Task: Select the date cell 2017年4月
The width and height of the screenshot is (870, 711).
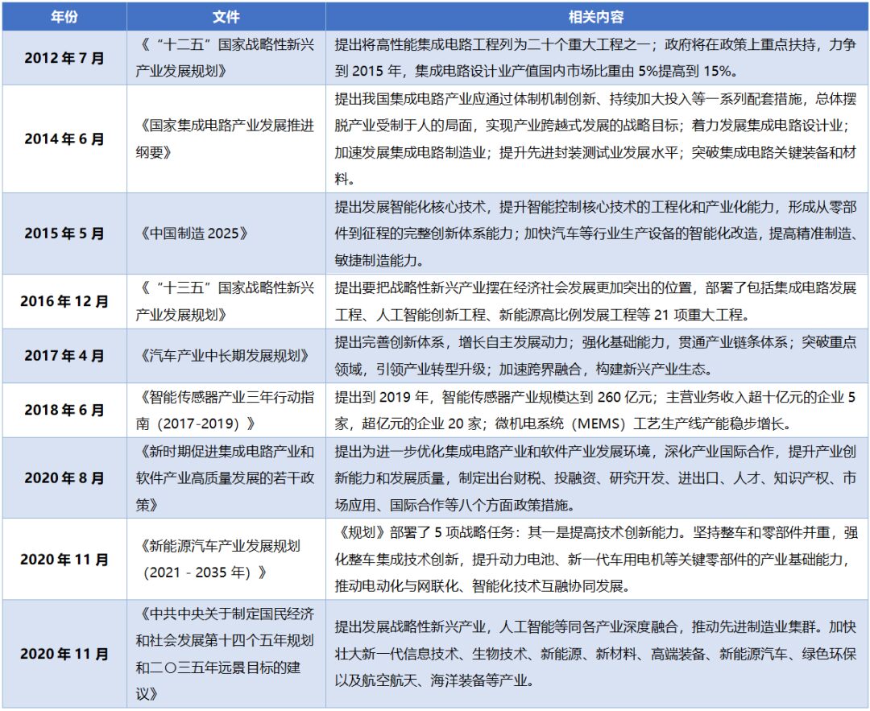Action: click(x=64, y=356)
